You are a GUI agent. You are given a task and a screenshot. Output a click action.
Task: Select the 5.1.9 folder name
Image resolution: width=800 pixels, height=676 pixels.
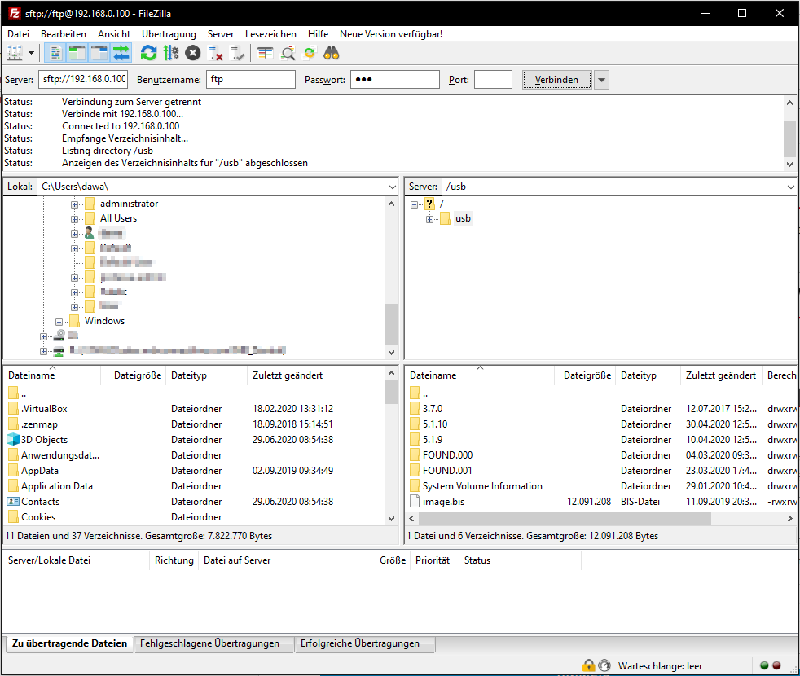[433, 440]
